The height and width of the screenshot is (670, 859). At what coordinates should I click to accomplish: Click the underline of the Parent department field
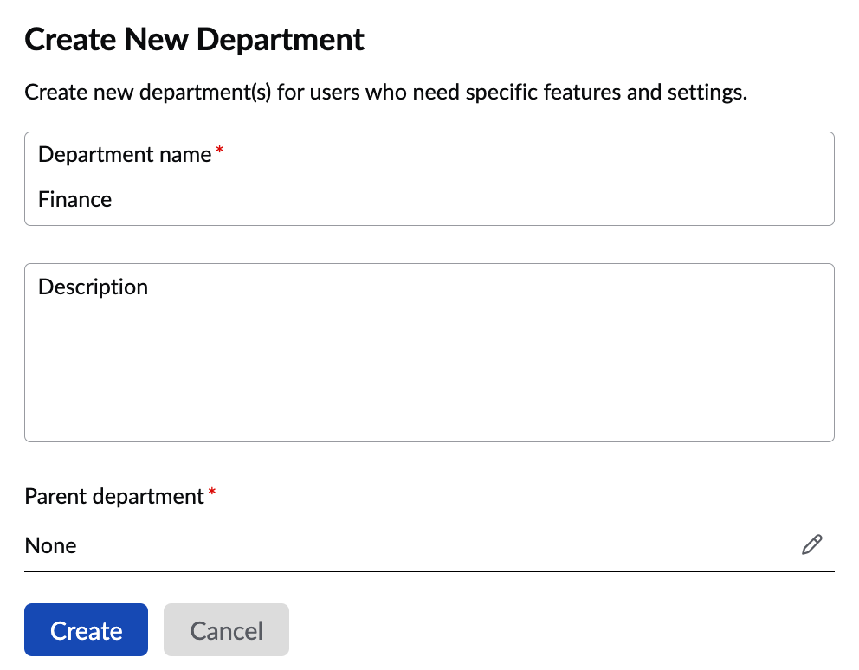(429, 570)
